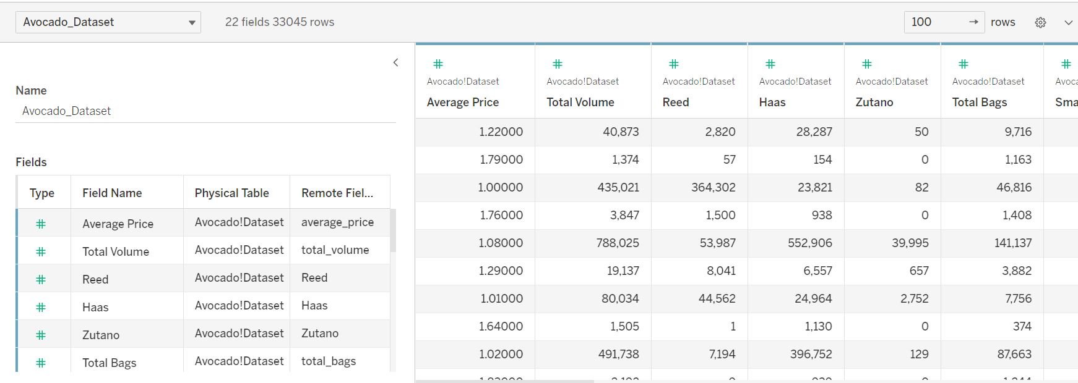Click the number type icon above Average Price column
1078x383 pixels.
(x=438, y=64)
